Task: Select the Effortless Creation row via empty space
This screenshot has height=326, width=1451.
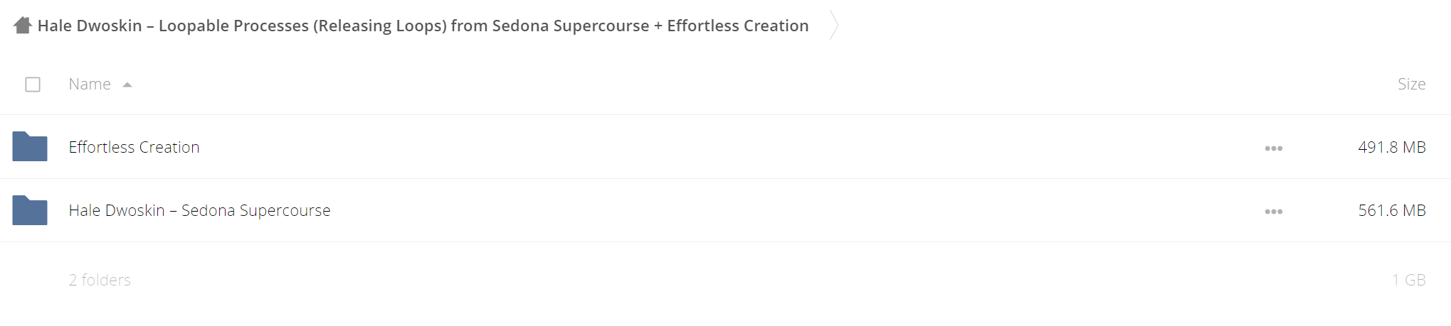Action: (x=712, y=147)
